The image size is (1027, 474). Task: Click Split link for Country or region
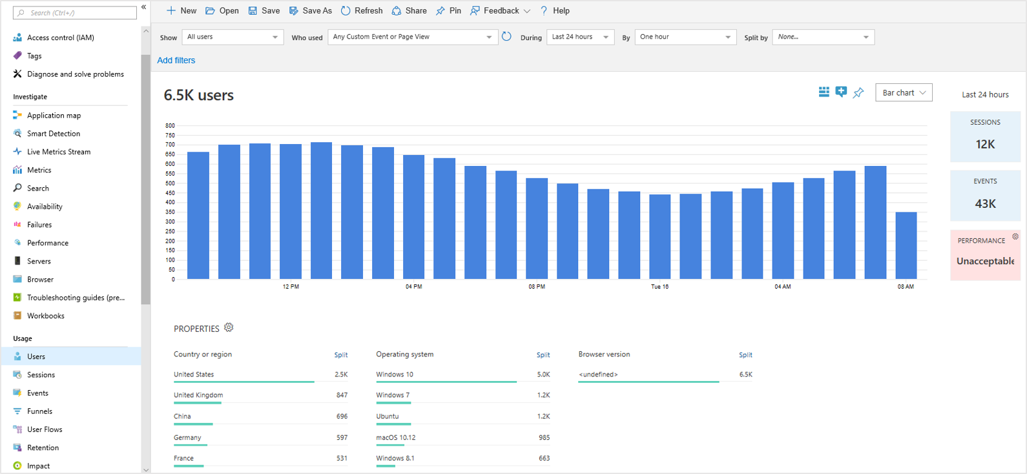point(341,355)
